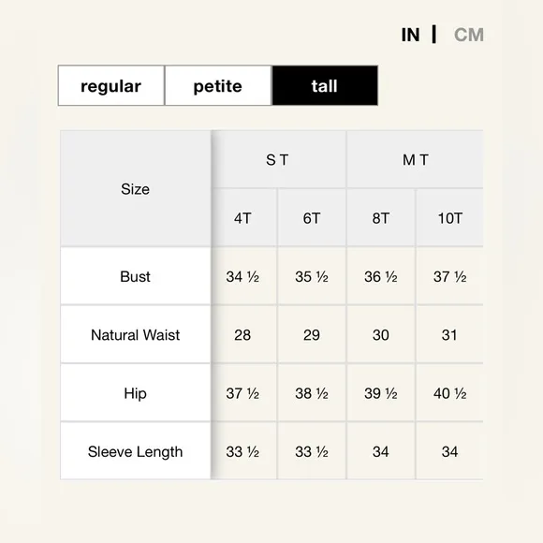Click the 8T size header
The image size is (543, 543).
coord(381,218)
